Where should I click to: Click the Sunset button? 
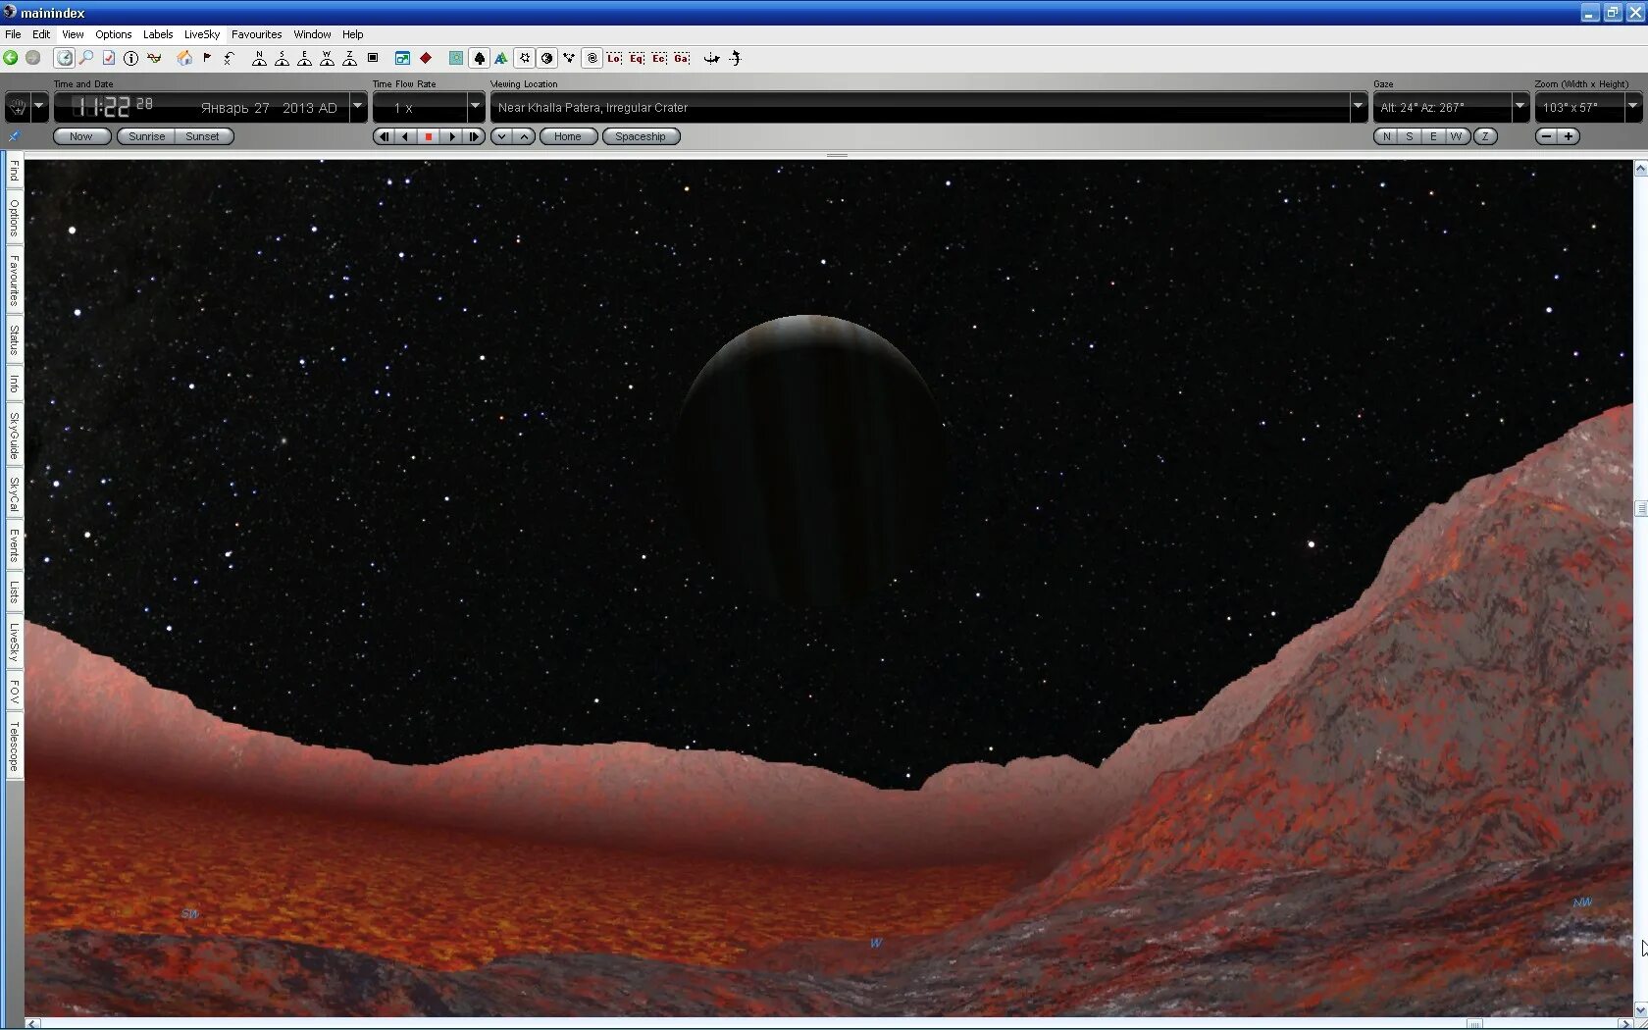tap(203, 136)
